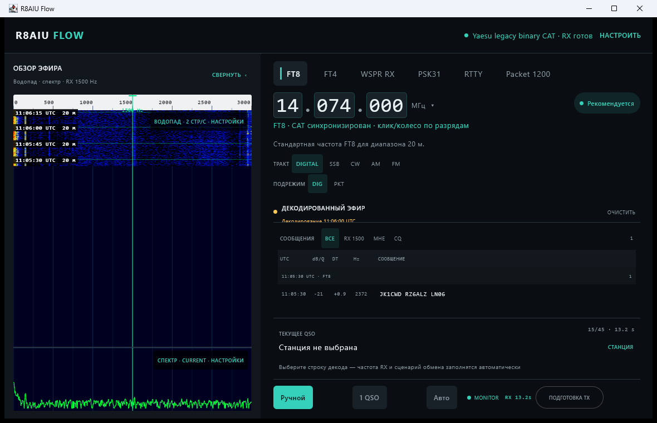Screen dimensions: 657x423
Task: Select Ручной operating mode
Action: coord(293,397)
